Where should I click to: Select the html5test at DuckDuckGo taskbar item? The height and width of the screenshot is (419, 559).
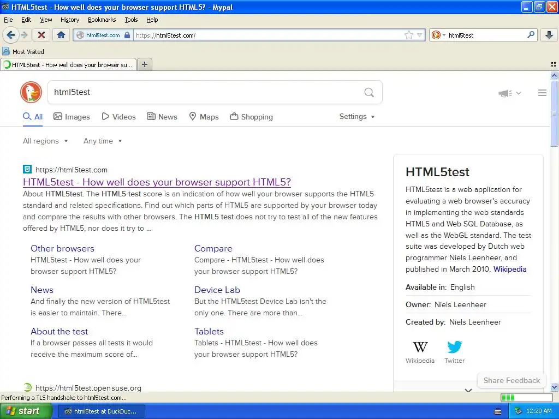point(101,411)
